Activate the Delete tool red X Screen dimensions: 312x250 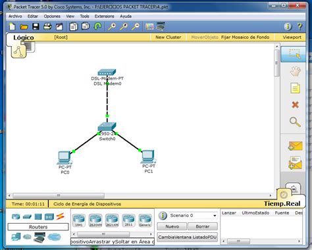click(x=296, y=105)
